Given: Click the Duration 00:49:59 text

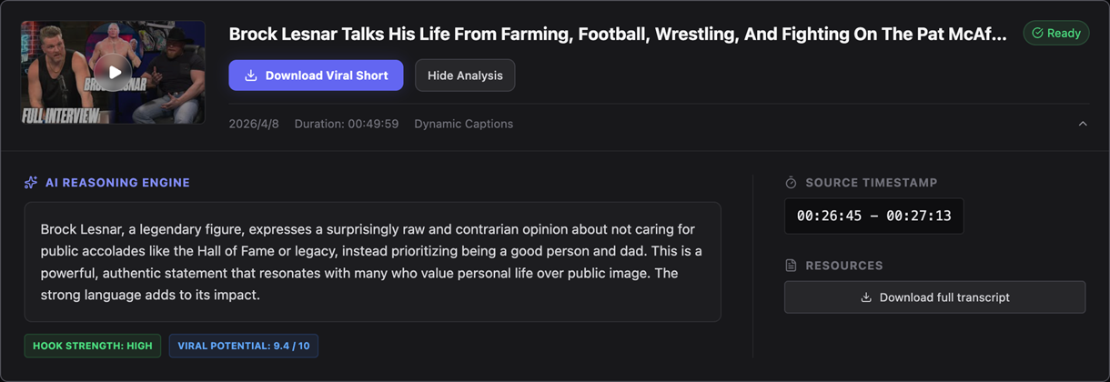Looking at the screenshot, I should pyautogui.click(x=346, y=124).
